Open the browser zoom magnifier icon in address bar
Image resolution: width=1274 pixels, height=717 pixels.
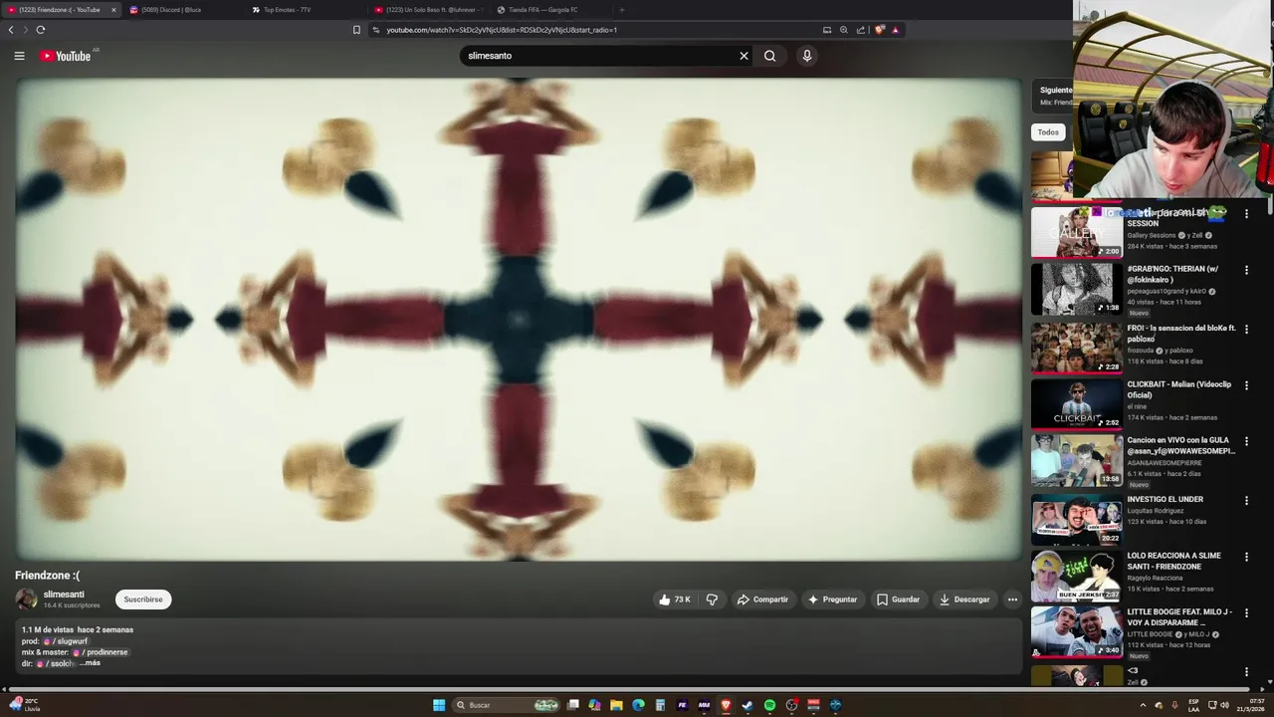844,30
